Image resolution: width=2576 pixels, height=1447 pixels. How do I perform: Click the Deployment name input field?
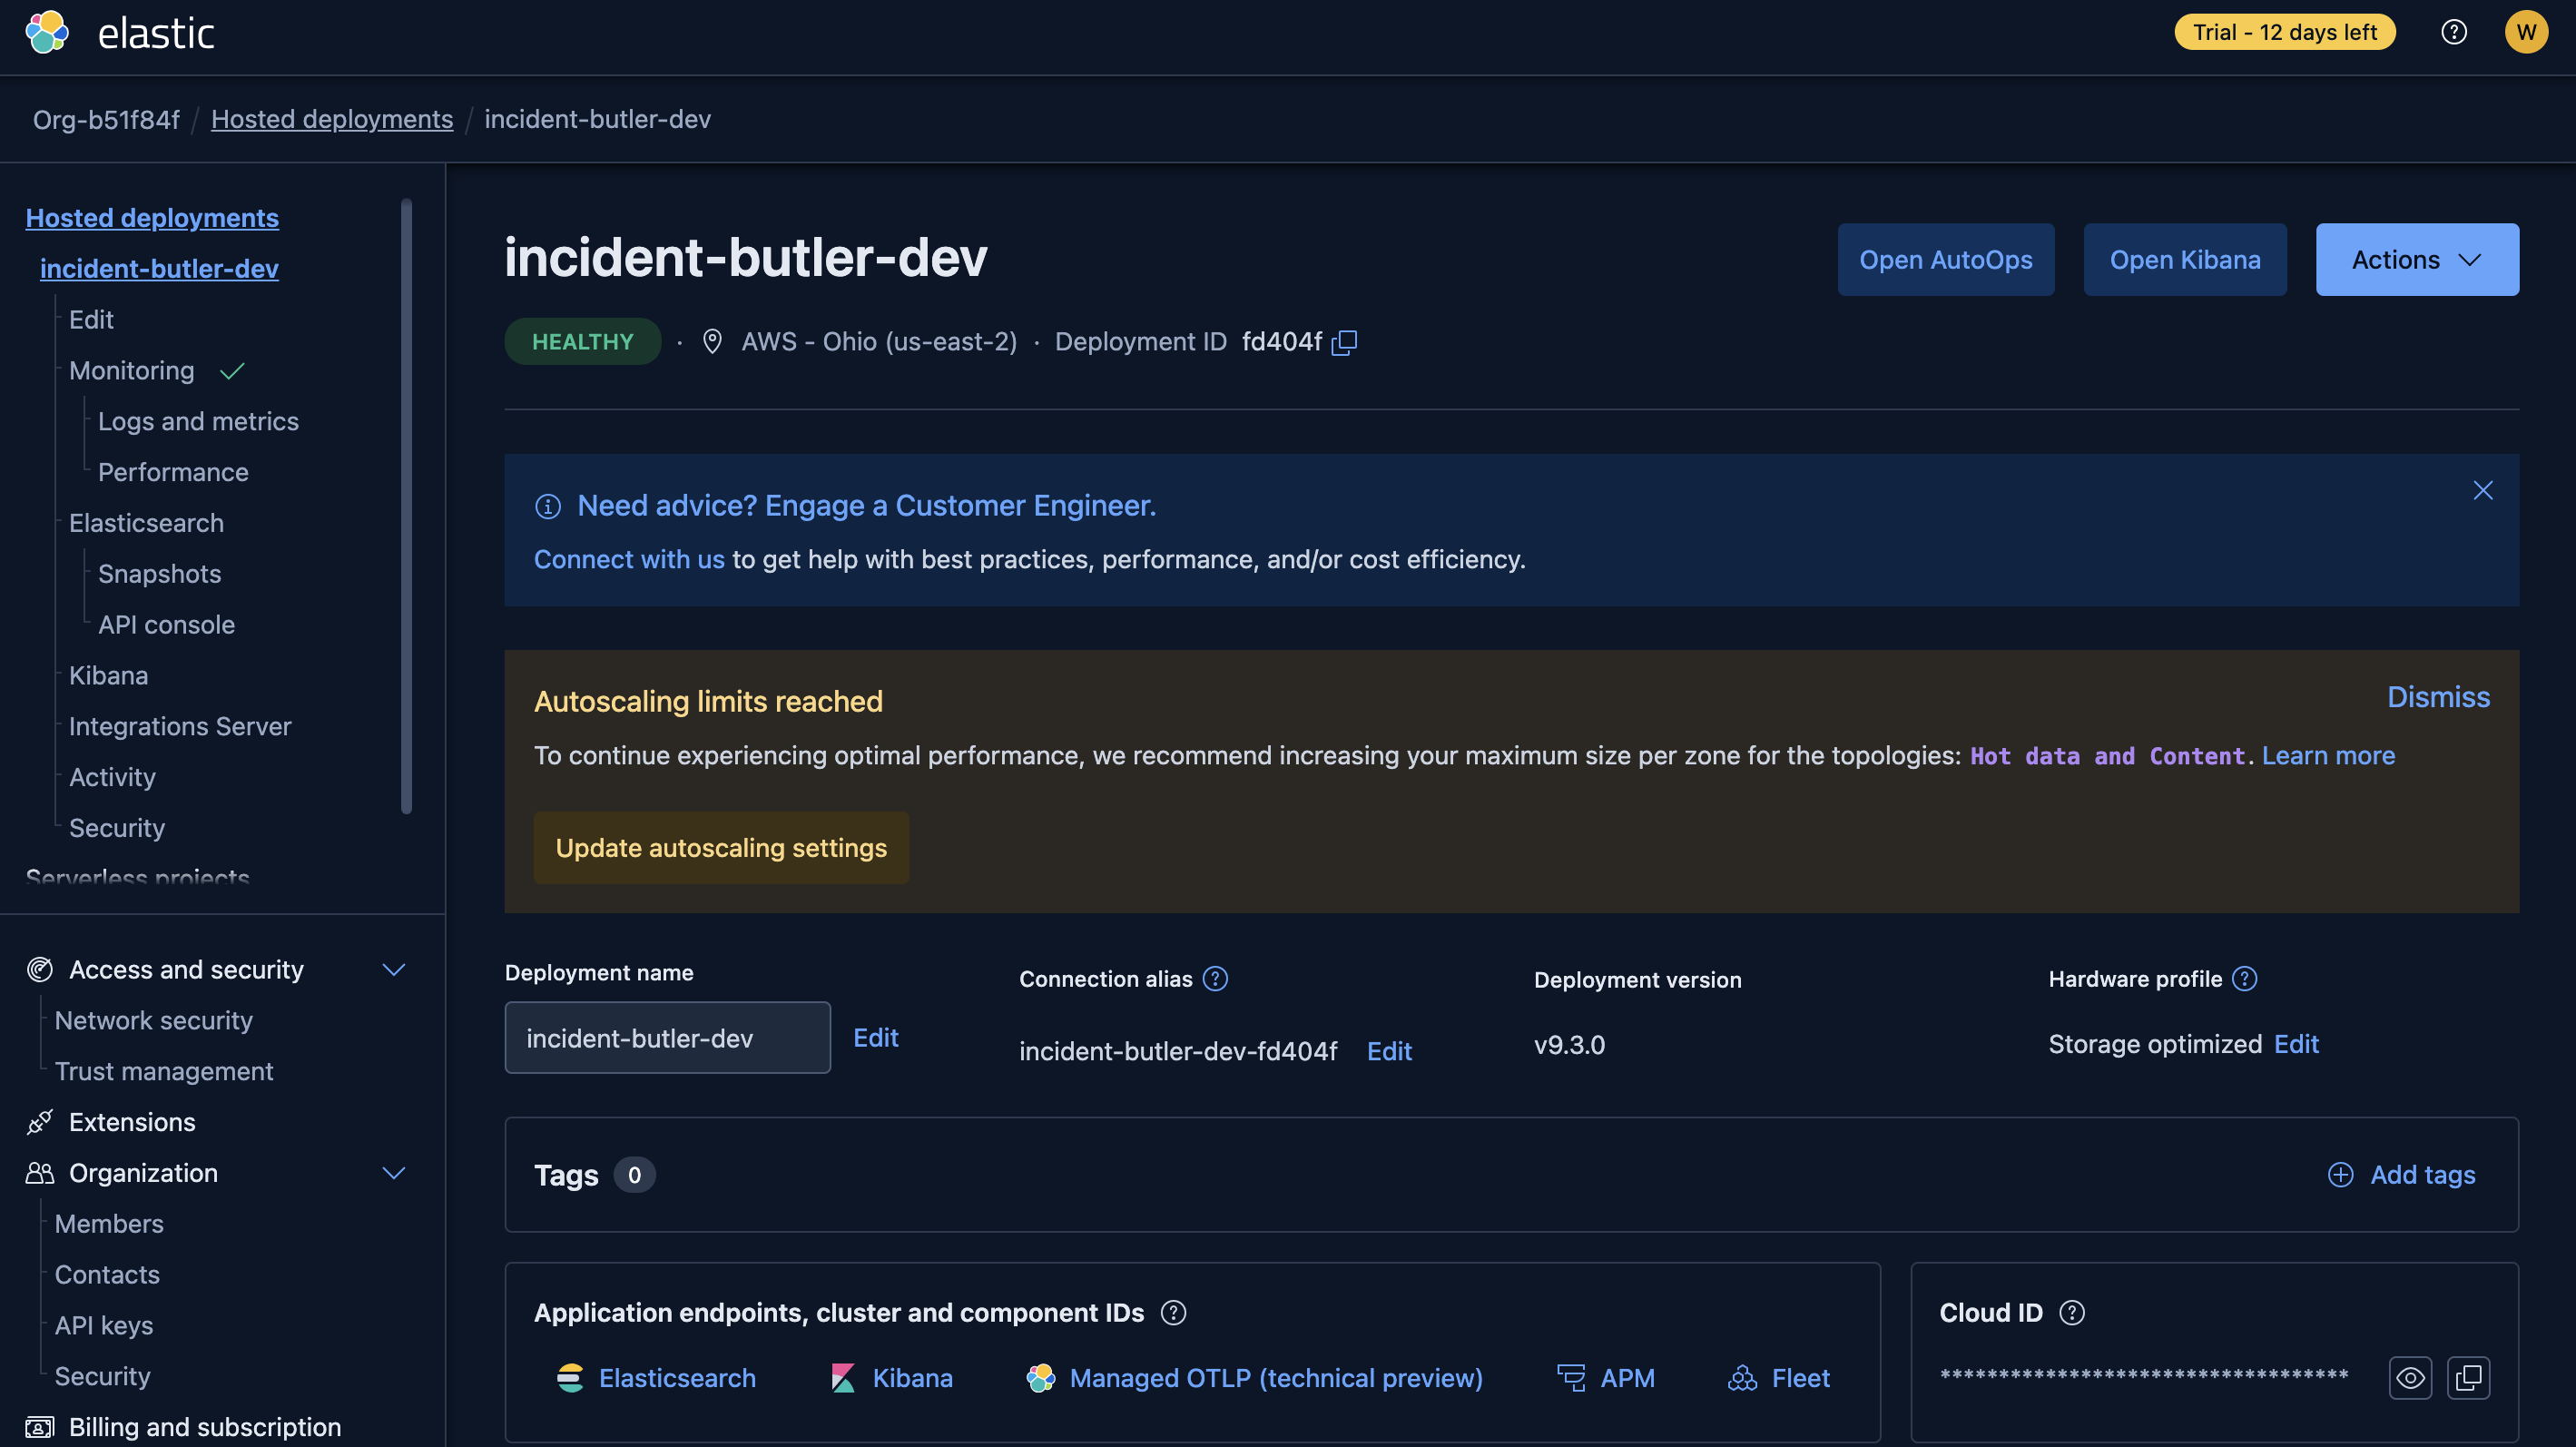[667, 1038]
